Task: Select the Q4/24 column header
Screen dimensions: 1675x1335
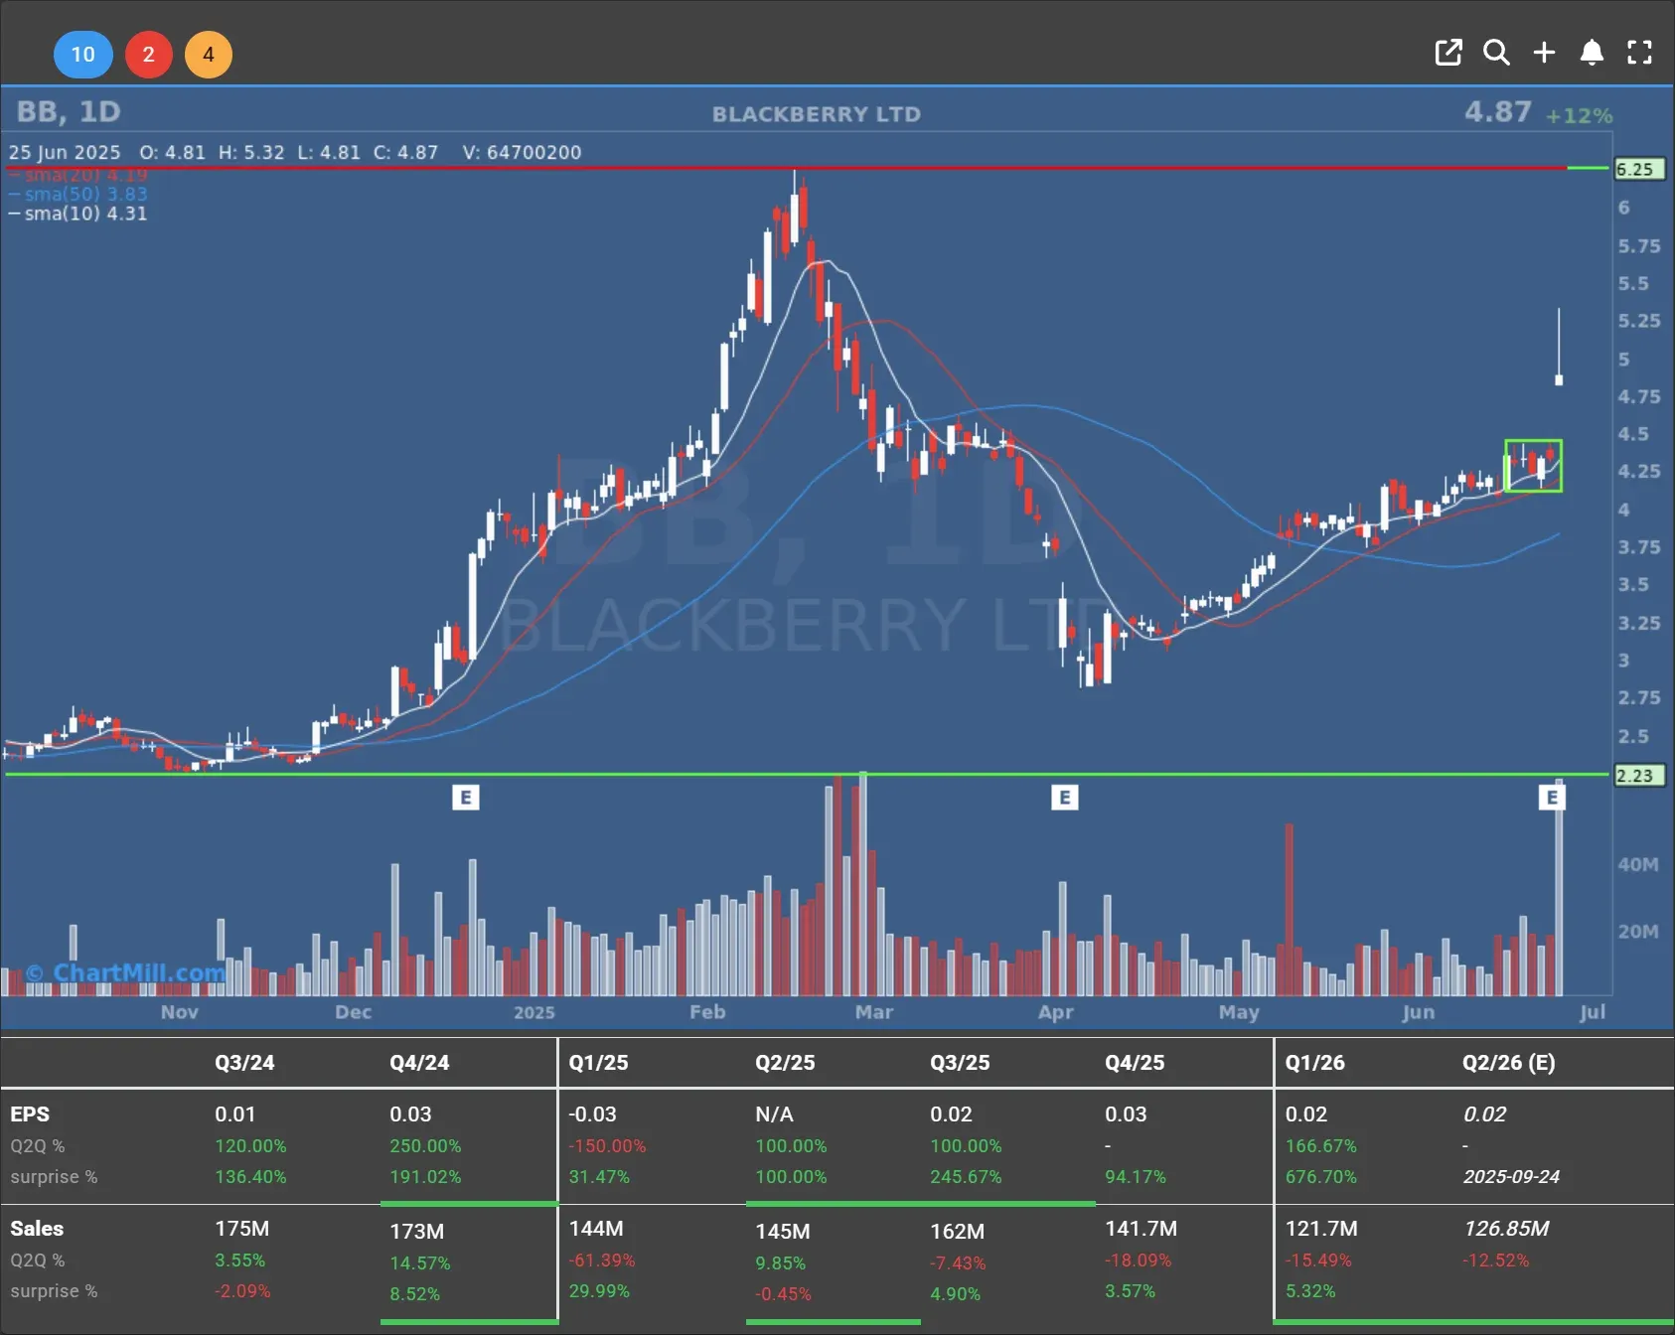Action: click(419, 1063)
